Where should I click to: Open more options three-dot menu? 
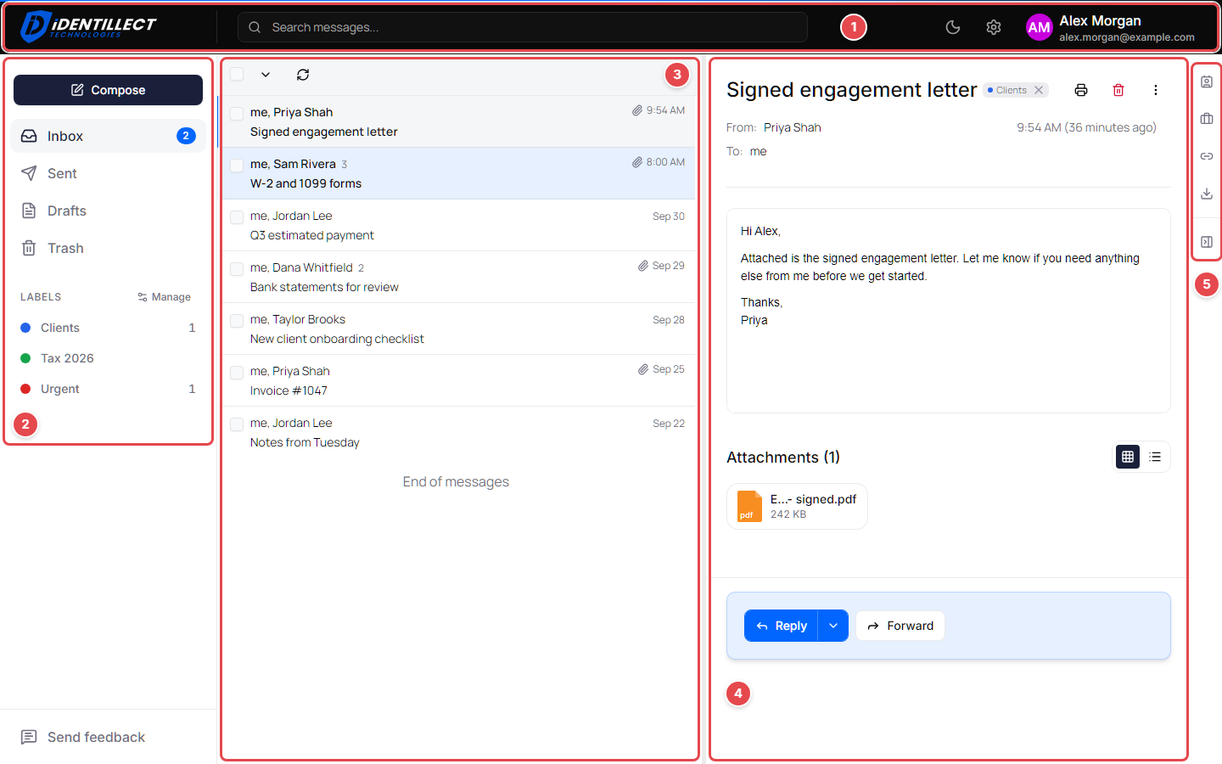[1156, 90]
